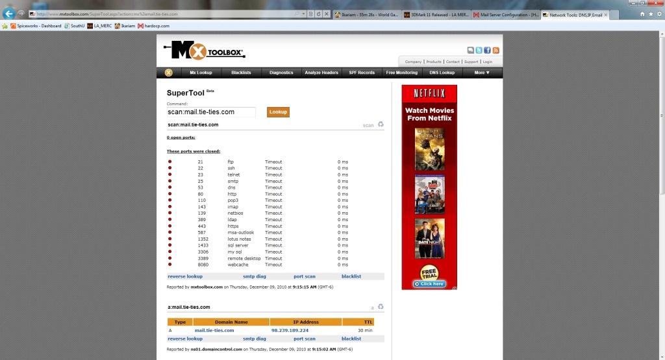This screenshot has width=665, height=360.
Task: Click the orange Lookup button
Action: coord(278,112)
